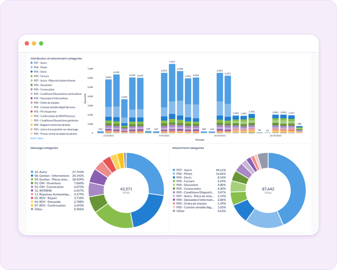Select the tallest bar labeled 7,527
The width and height of the screenshot is (337, 270).
tap(172, 99)
